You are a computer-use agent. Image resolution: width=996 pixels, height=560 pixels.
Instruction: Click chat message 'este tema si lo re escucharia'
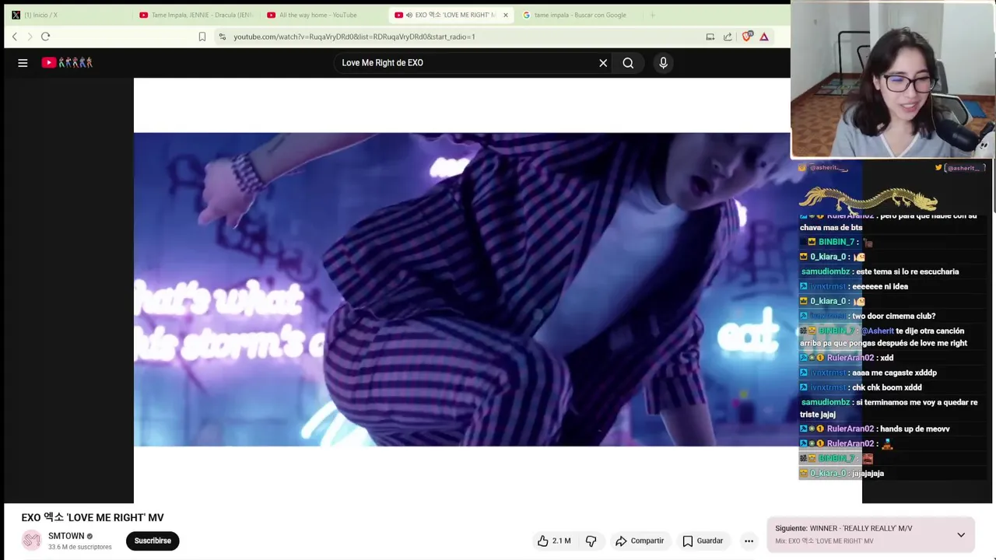[907, 271]
